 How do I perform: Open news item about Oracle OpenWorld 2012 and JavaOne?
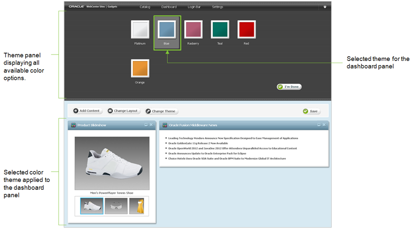point(232,148)
